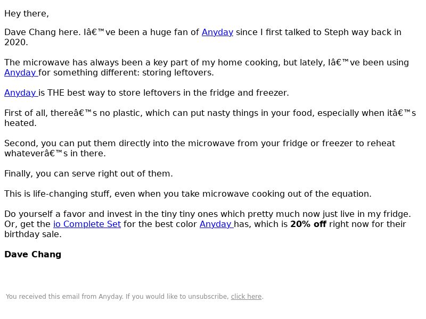Open the io Complete Set link
The width and height of the screenshot is (426, 319).
[x=87, y=224]
